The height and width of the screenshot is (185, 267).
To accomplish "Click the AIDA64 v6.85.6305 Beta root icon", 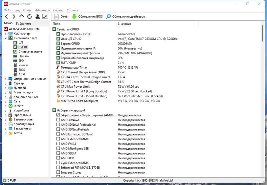I will [6, 29].
